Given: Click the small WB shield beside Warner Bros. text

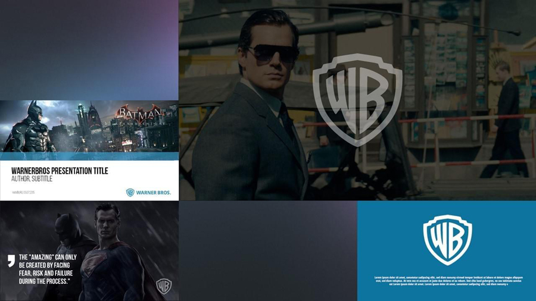Looking at the screenshot, I should point(130,193).
